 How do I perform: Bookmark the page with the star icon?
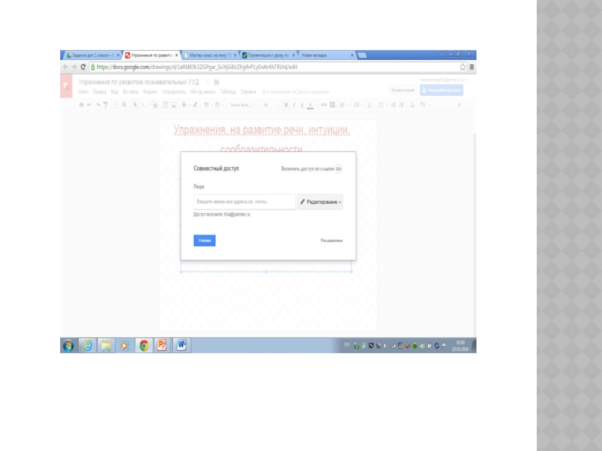click(462, 67)
